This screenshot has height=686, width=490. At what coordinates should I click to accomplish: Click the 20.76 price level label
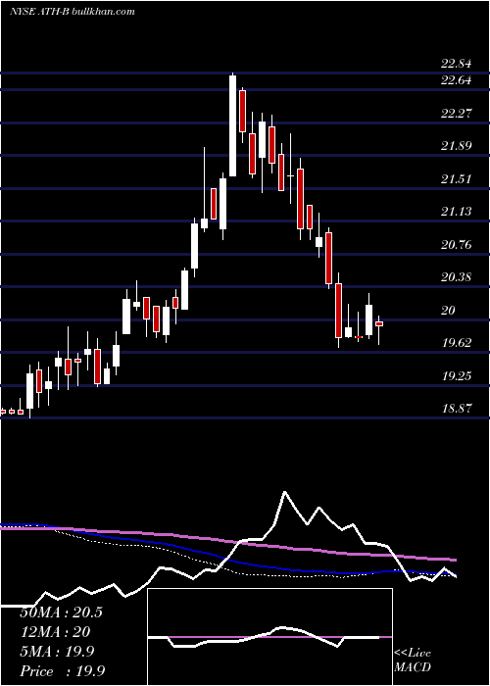click(457, 245)
